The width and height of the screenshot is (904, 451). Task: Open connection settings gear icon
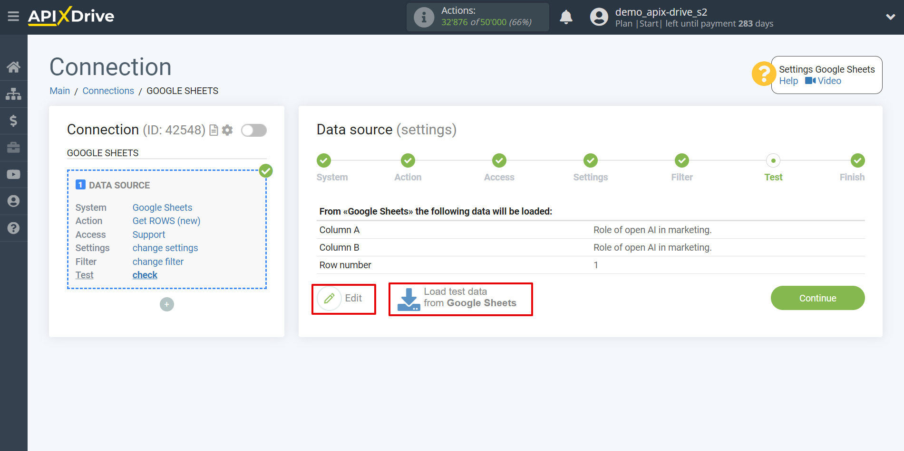pos(227,130)
